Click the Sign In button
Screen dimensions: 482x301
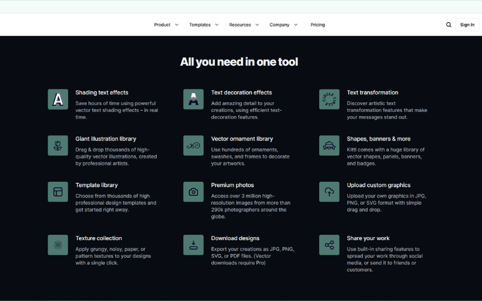pyautogui.click(x=467, y=25)
